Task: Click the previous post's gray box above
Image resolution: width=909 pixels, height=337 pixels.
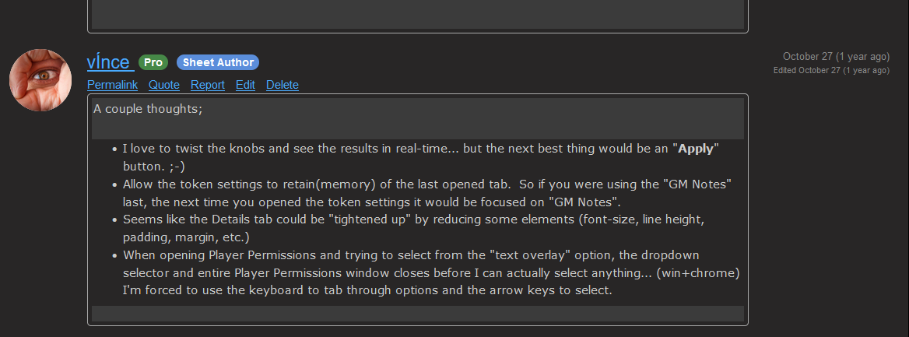Action: (418, 15)
